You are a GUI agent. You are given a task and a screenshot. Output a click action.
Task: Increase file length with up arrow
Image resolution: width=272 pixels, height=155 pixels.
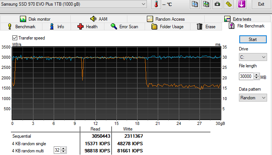[256, 75]
